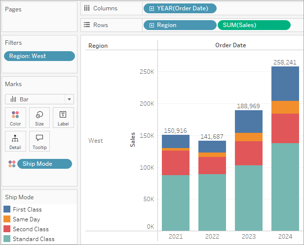Click the Columns shelf icon
The image size is (304, 245).
click(x=87, y=8)
